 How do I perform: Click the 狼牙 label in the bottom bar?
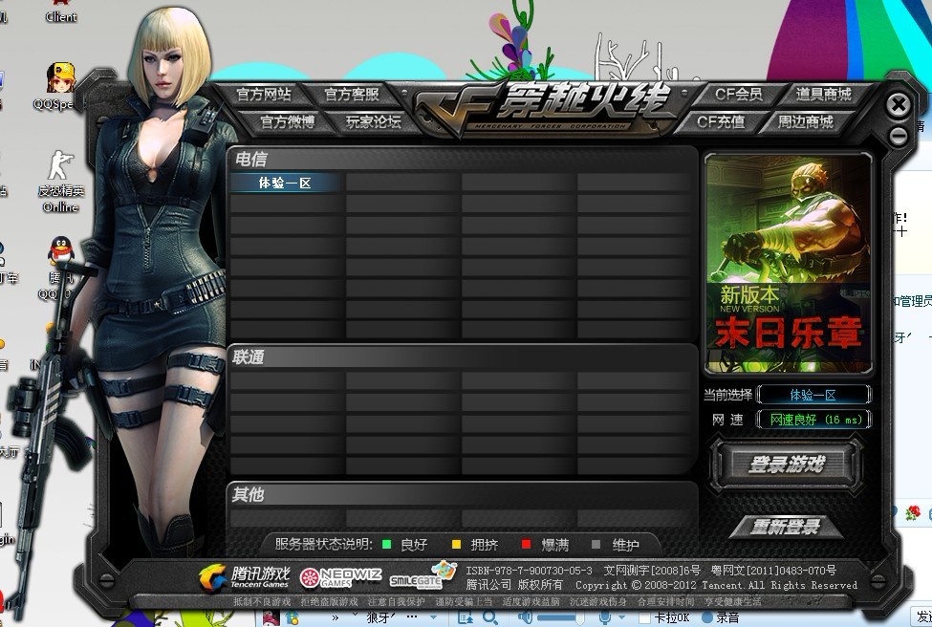(381, 618)
